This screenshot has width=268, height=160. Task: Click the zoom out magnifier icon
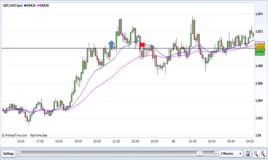coord(256,154)
